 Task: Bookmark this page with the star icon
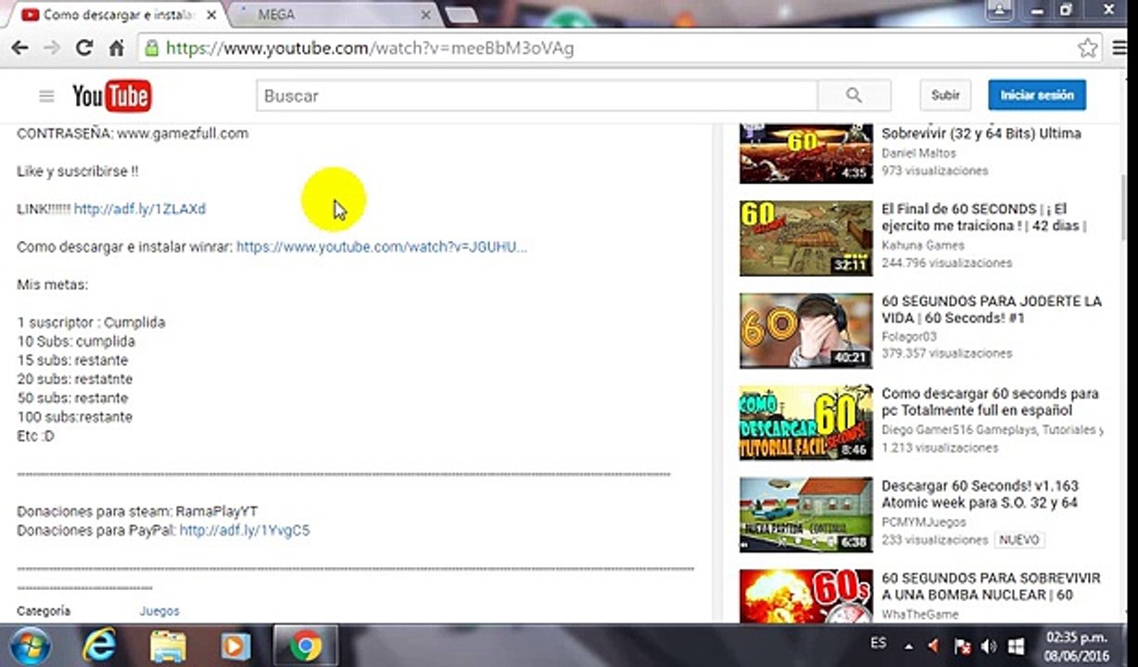[x=1087, y=48]
